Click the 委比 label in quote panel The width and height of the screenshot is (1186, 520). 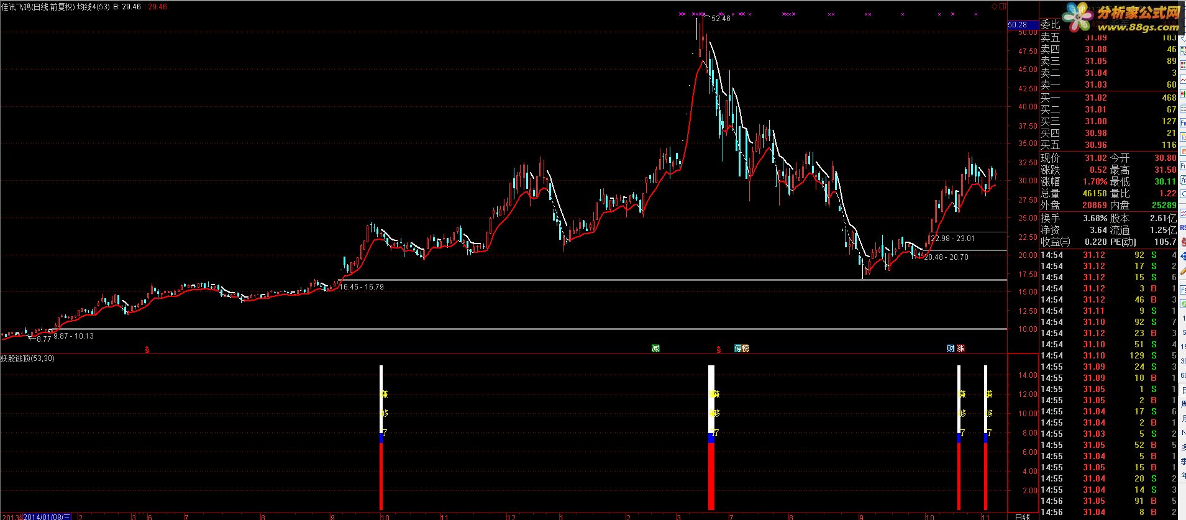(x=1051, y=25)
